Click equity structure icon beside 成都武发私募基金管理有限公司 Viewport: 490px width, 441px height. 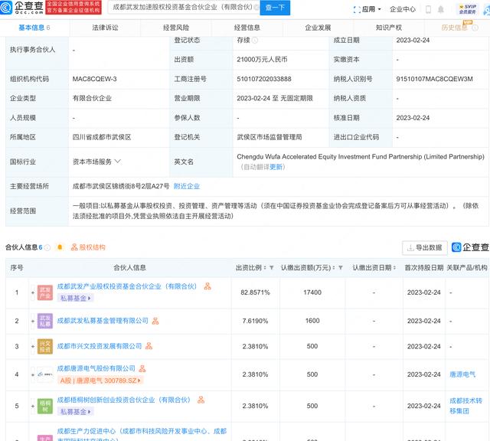[155, 321]
